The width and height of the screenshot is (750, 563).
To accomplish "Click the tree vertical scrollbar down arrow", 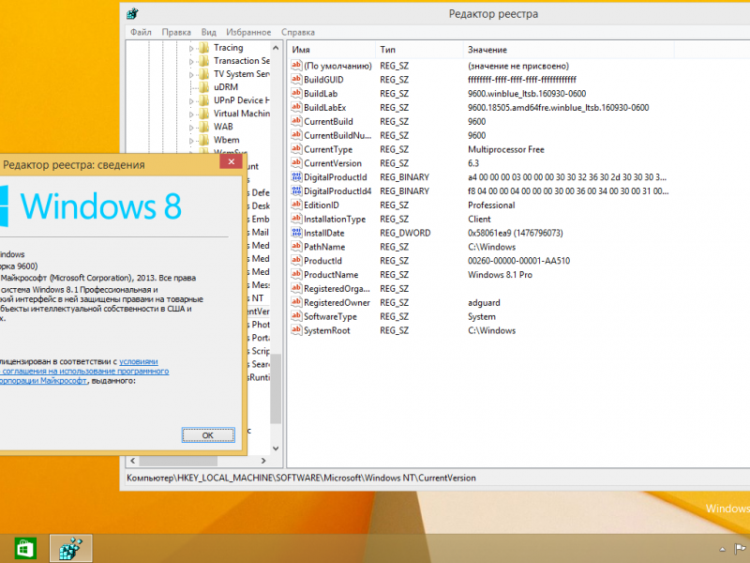I will tap(276, 449).
